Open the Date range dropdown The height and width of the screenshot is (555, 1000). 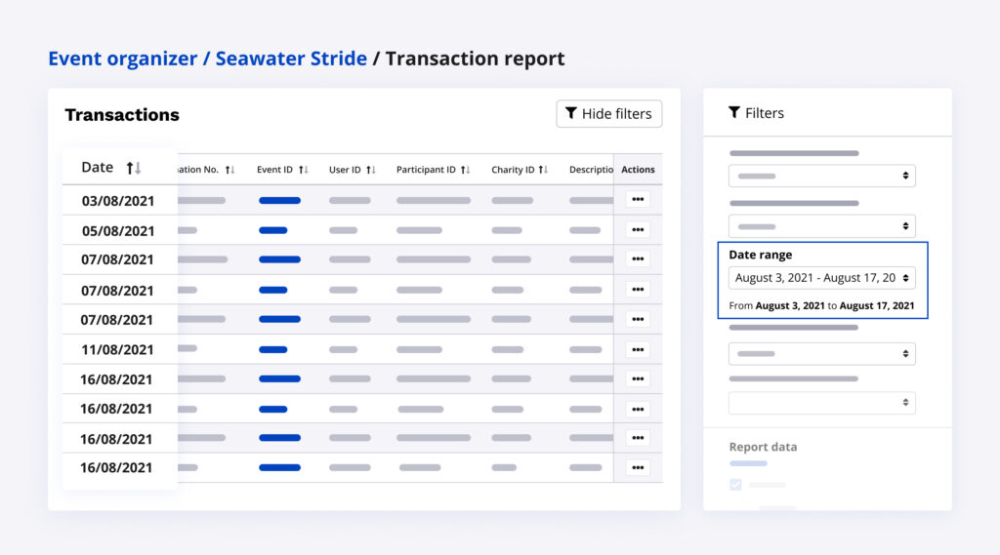click(x=821, y=278)
